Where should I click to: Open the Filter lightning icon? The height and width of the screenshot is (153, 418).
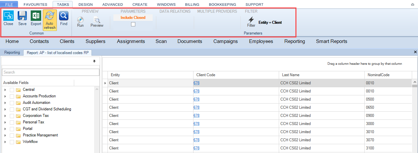click(251, 22)
